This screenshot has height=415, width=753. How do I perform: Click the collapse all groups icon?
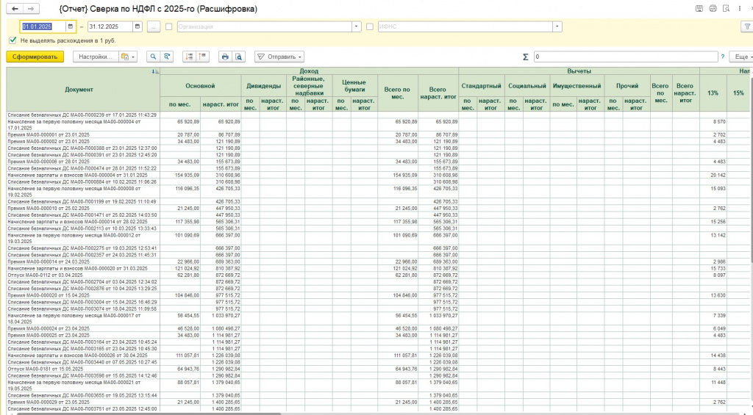pyautogui.click(x=204, y=57)
